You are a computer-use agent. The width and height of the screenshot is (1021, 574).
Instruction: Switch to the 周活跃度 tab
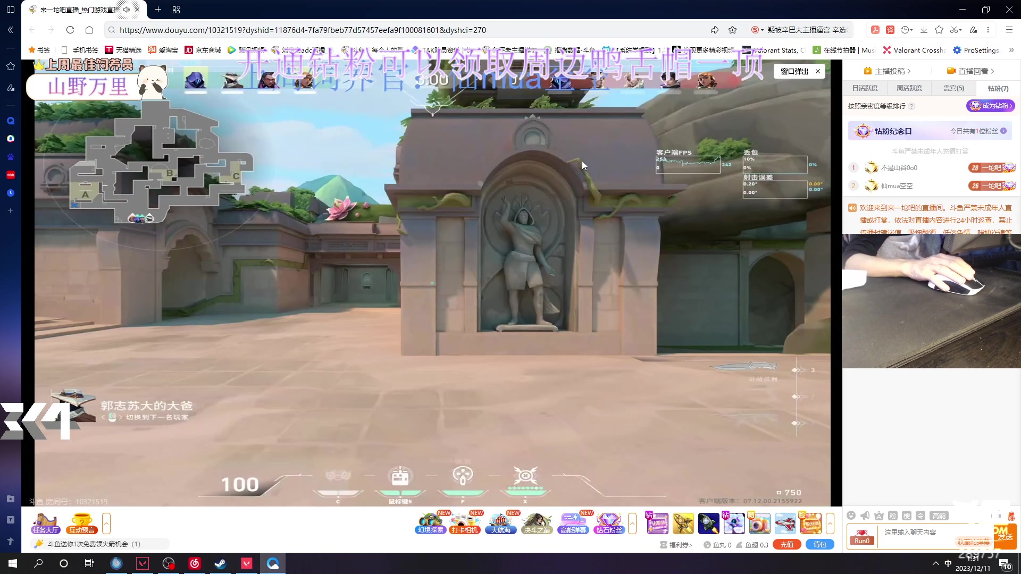(x=909, y=88)
